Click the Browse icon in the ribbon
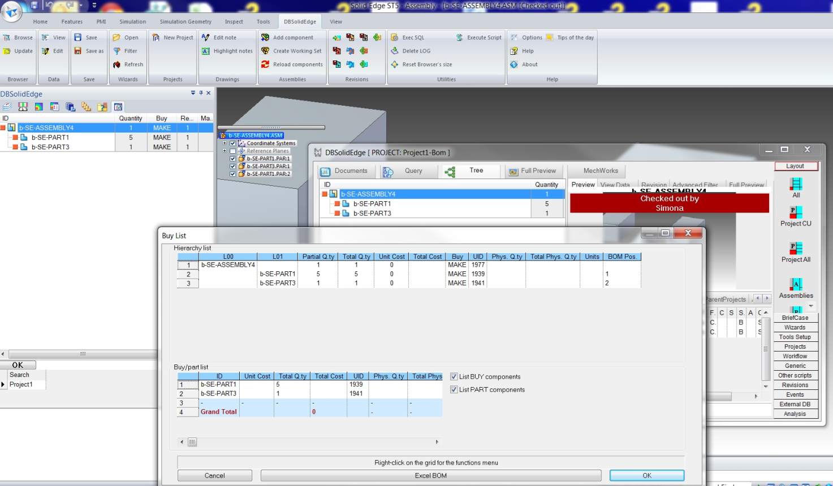The width and height of the screenshot is (833, 486). [x=7, y=37]
